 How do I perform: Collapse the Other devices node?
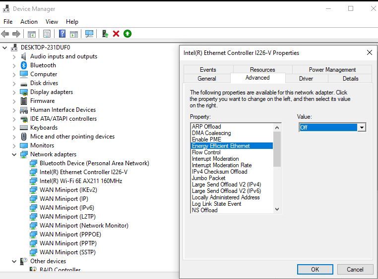(14, 261)
